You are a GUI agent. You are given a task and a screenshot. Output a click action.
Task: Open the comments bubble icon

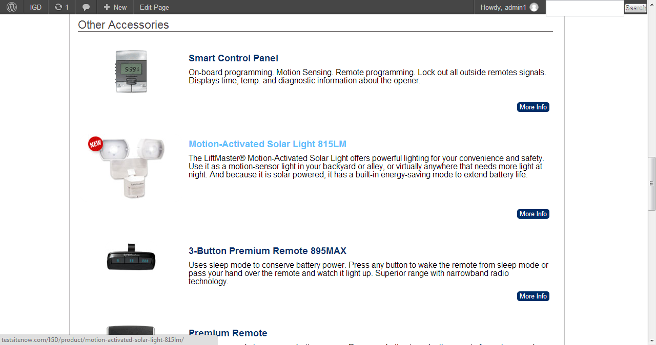86,7
